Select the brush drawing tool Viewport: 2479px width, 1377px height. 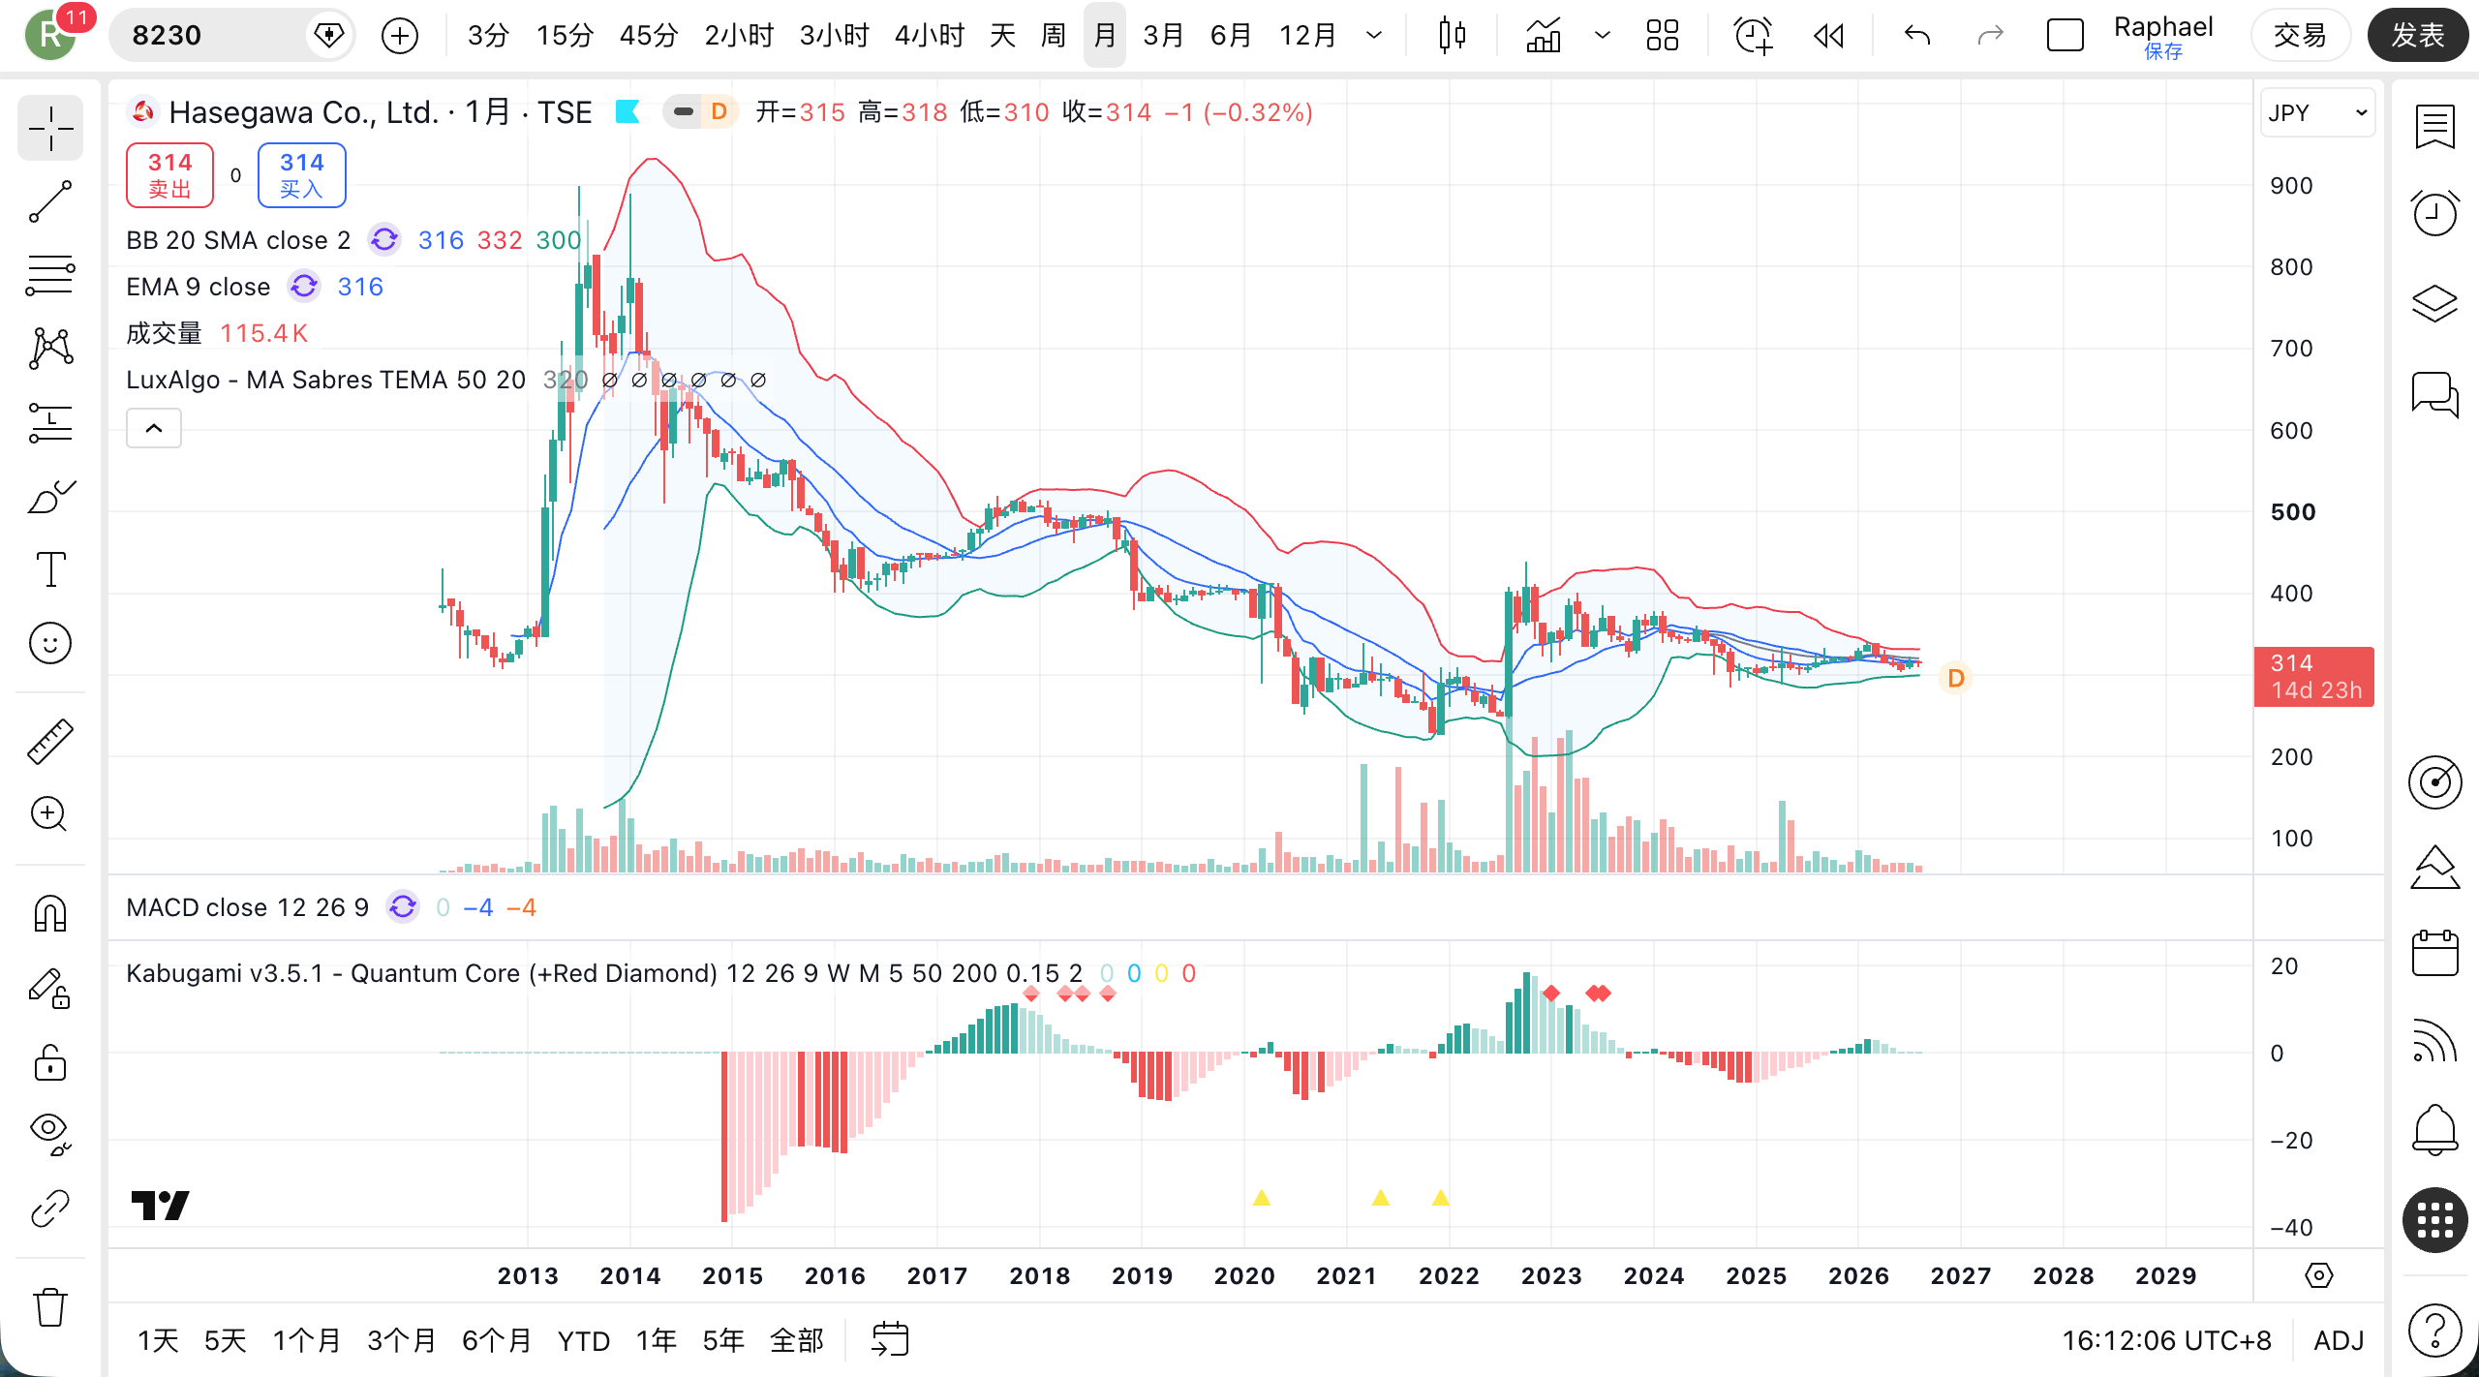(50, 496)
